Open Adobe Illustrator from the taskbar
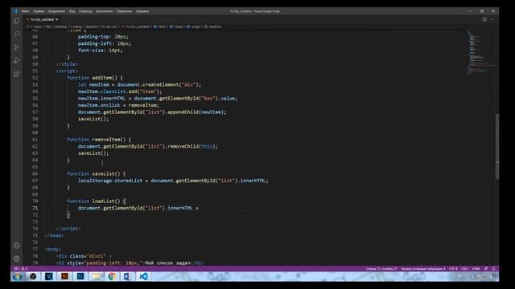Viewport: 515px width, 289px height. point(64,276)
